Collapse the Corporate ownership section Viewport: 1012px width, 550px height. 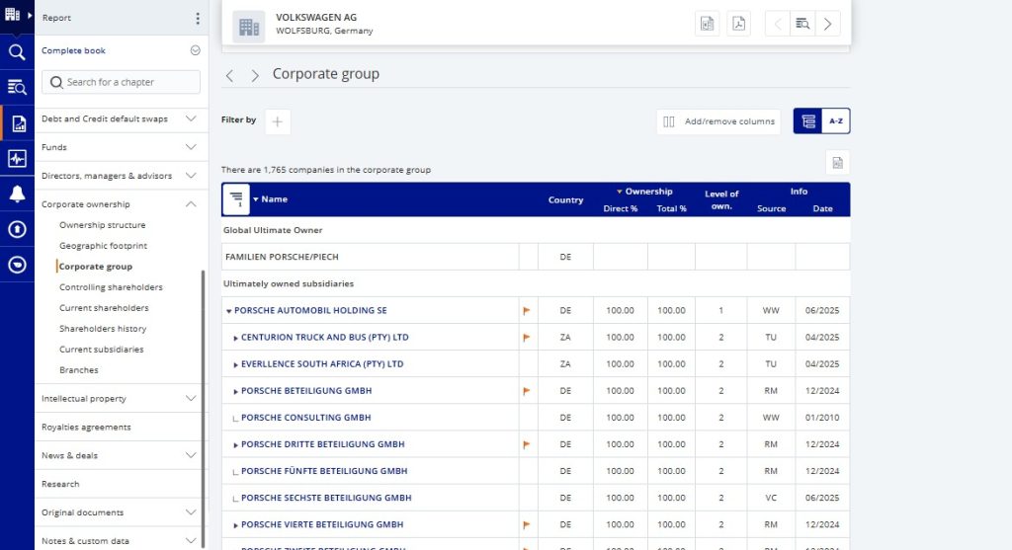pyautogui.click(x=191, y=204)
